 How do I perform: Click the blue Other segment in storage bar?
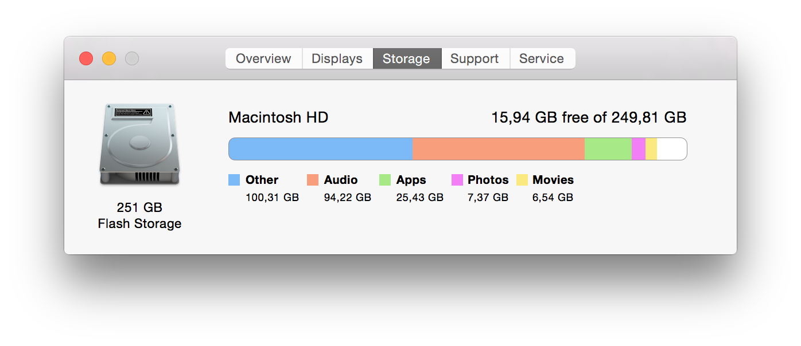320,149
